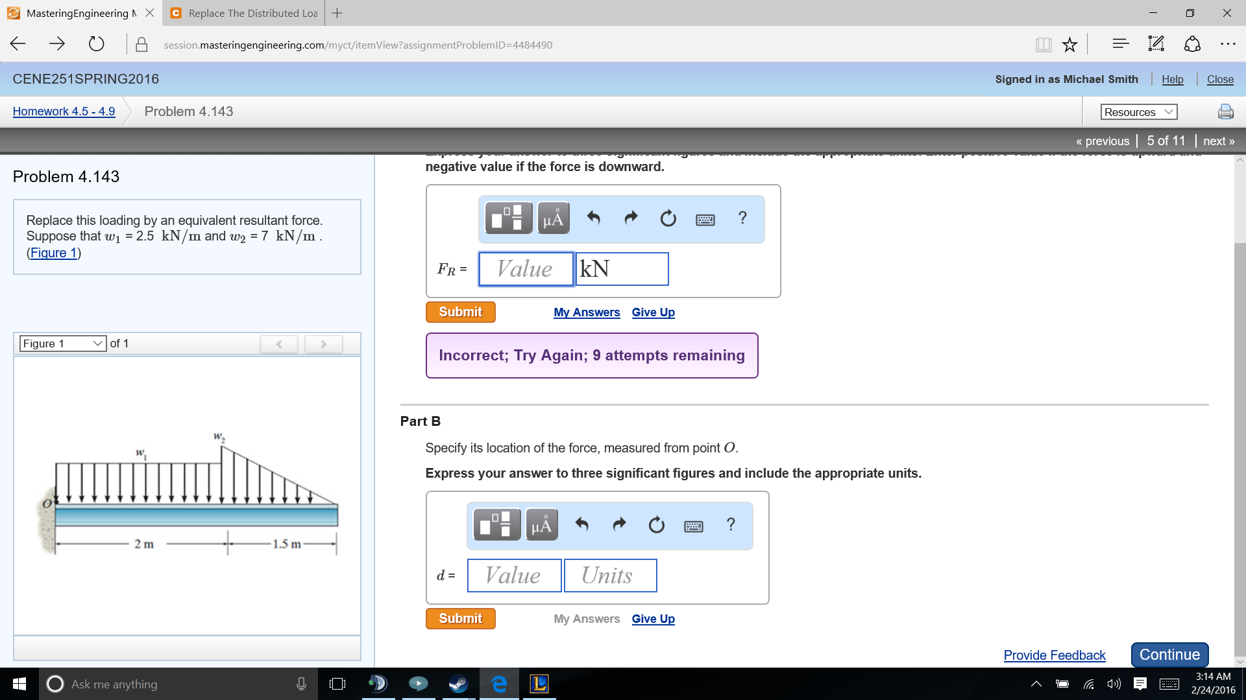1246x700 pixels.
Task: Print the problem page
Action: click(1225, 111)
